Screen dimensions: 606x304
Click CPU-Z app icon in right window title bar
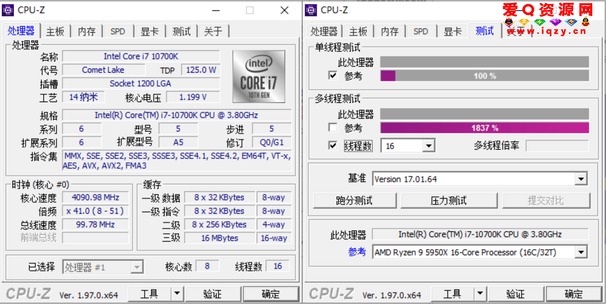pyautogui.click(x=311, y=10)
